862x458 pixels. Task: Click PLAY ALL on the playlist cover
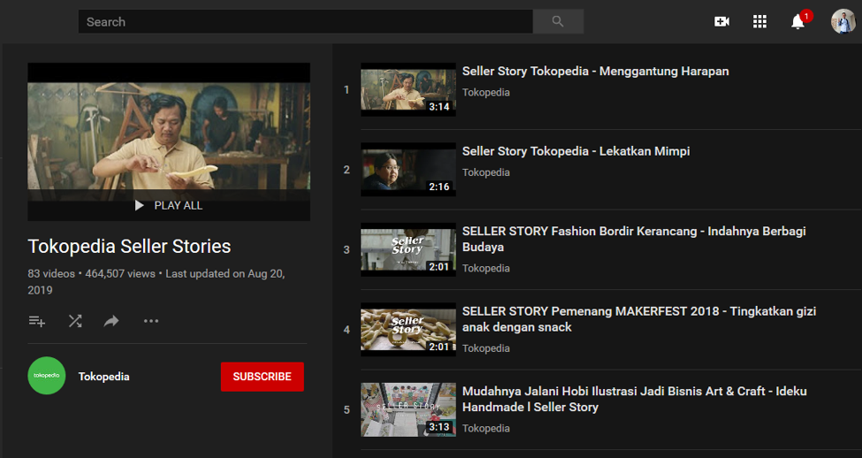tap(169, 205)
